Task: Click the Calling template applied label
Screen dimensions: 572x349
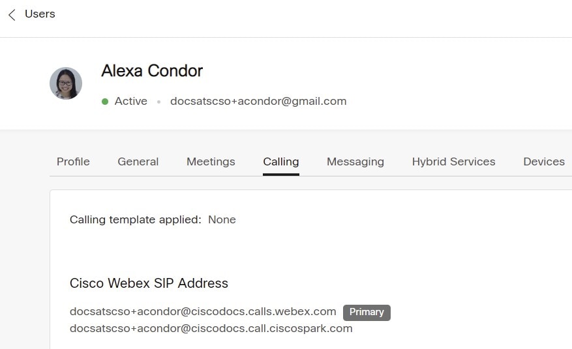Action: (136, 219)
